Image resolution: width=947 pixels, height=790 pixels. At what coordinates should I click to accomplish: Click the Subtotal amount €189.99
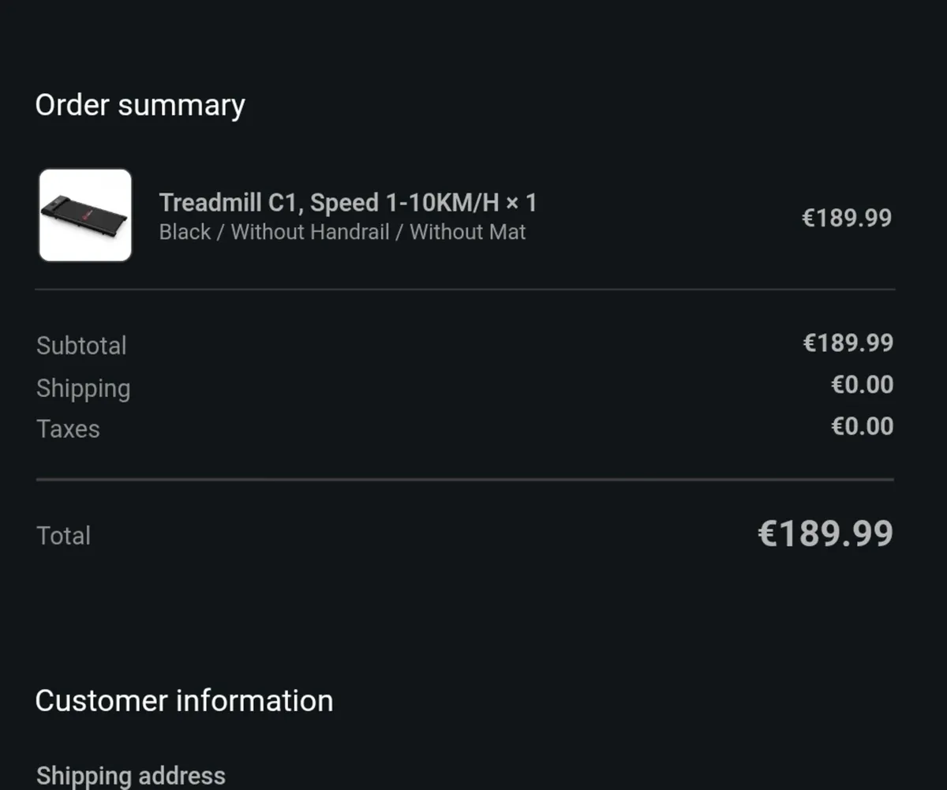pos(848,343)
